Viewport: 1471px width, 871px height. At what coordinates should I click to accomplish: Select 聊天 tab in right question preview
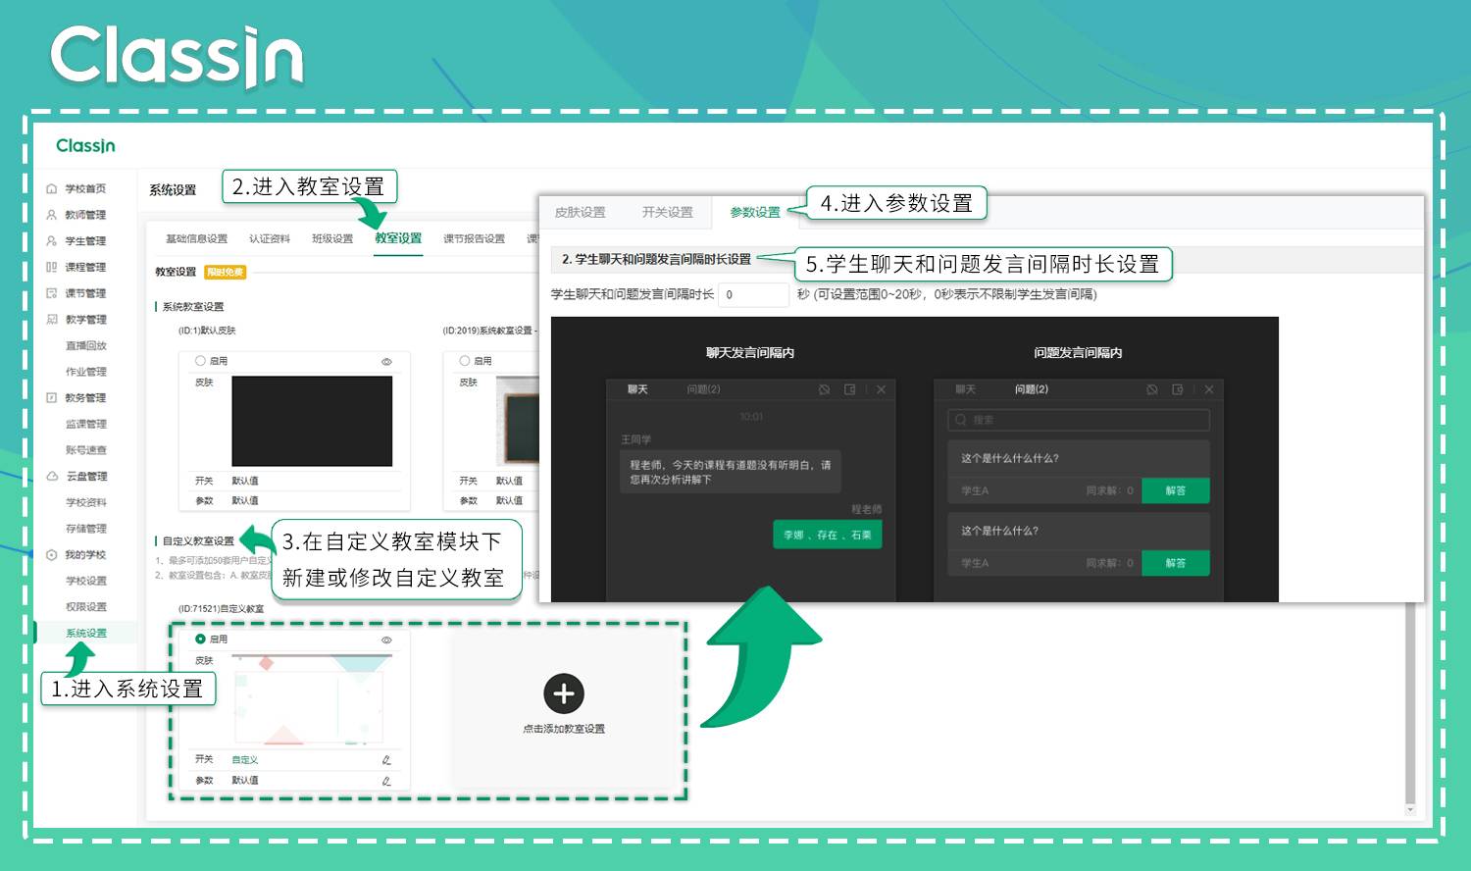coord(965,389)
